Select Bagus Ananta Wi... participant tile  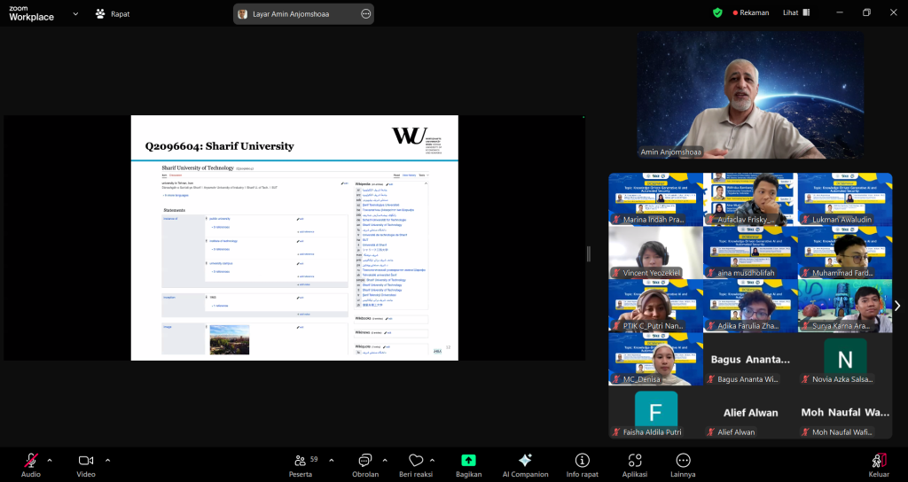[x=750, y=359]
